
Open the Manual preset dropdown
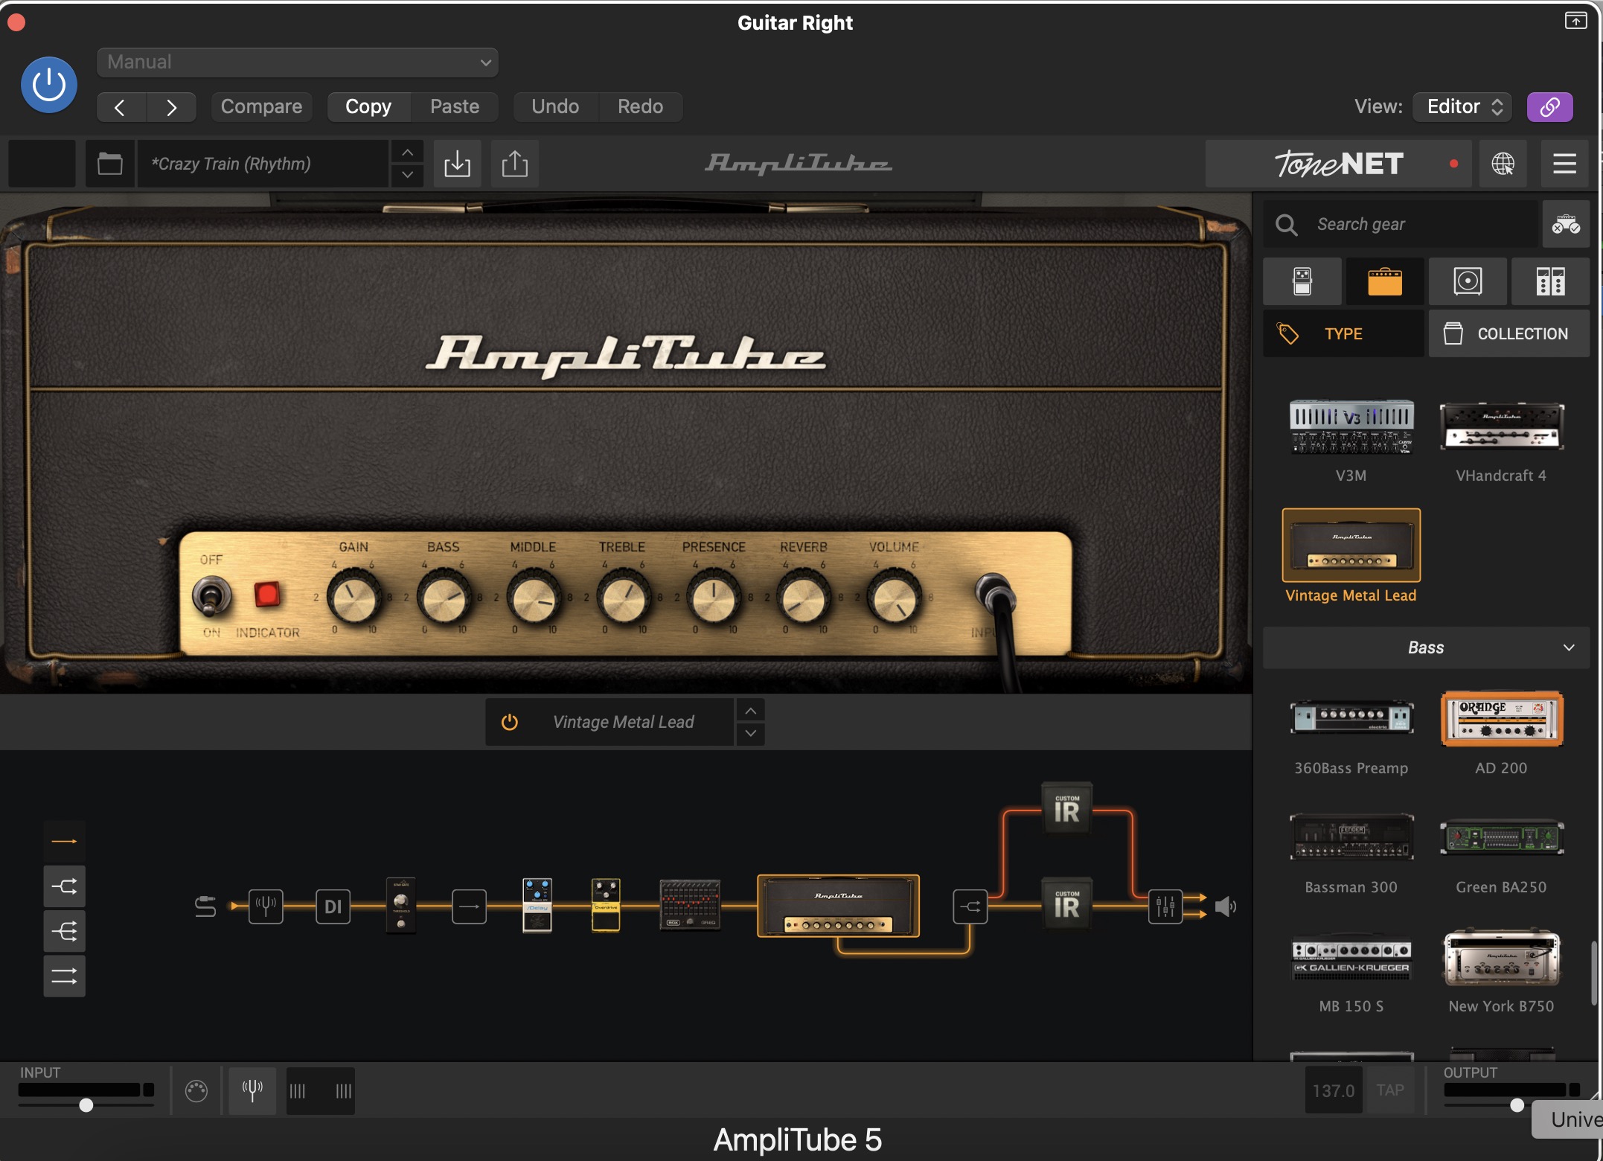(x=297, y=62)
